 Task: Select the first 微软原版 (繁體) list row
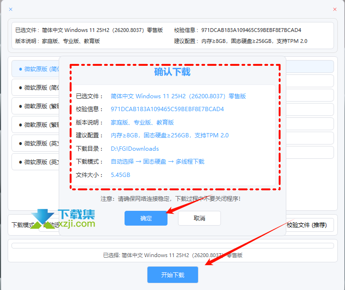tap(35, 106)
